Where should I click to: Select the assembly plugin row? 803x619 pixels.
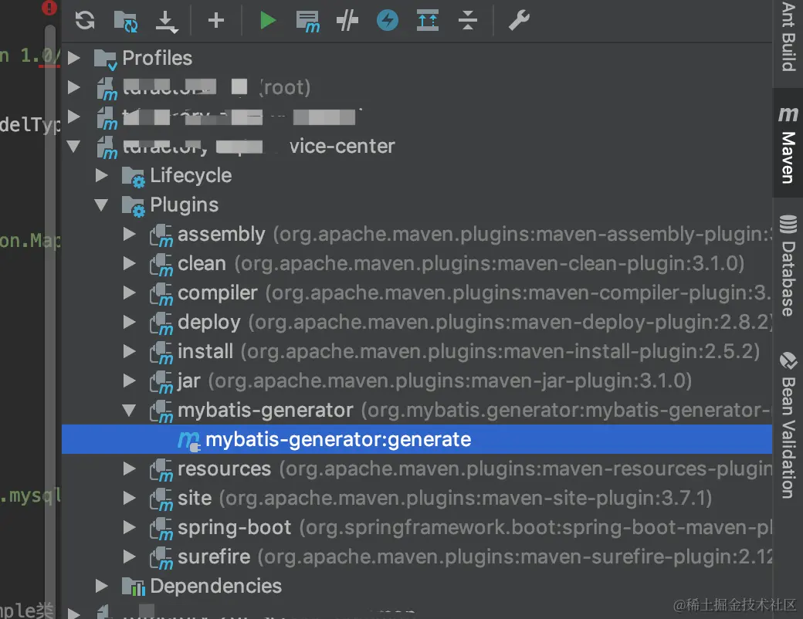point(417,234)
